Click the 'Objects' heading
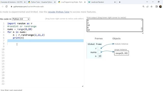163x91 pixels. 116,38
